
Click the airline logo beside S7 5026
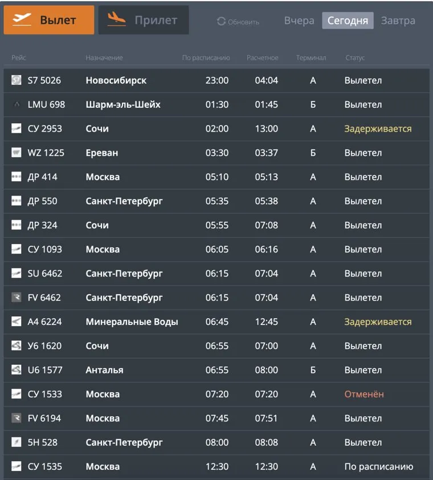(x=16, y=80)
